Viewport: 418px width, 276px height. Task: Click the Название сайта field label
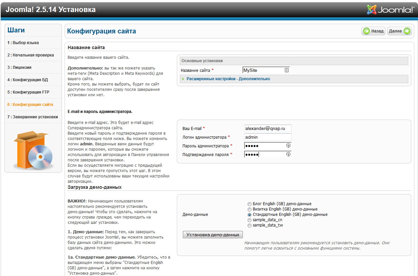(x=195, y=70)
